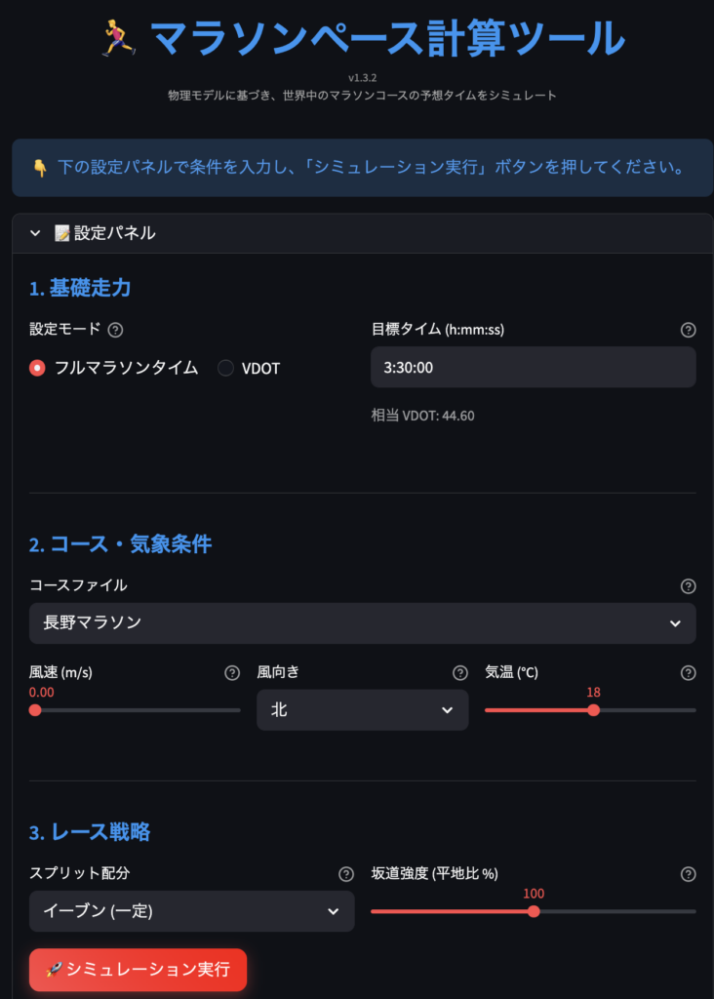714x999 pixels.
Task: Click the question mark next to 風速 (m/s)
Action: (231, 672)
